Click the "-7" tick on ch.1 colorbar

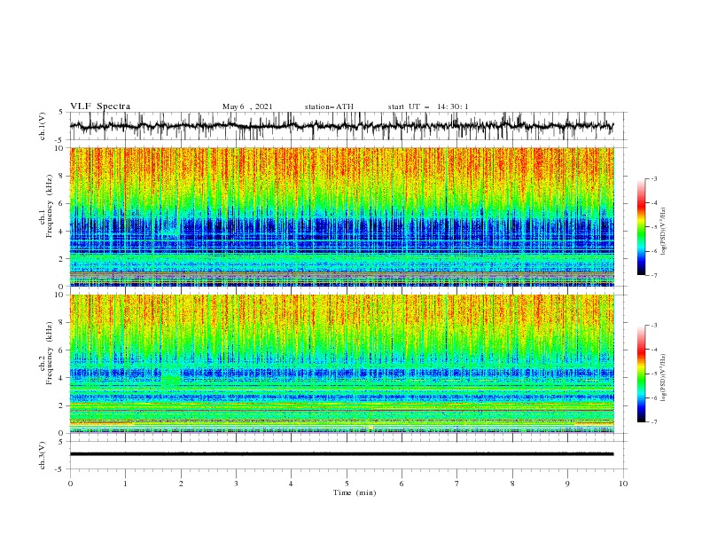[653, 275]
